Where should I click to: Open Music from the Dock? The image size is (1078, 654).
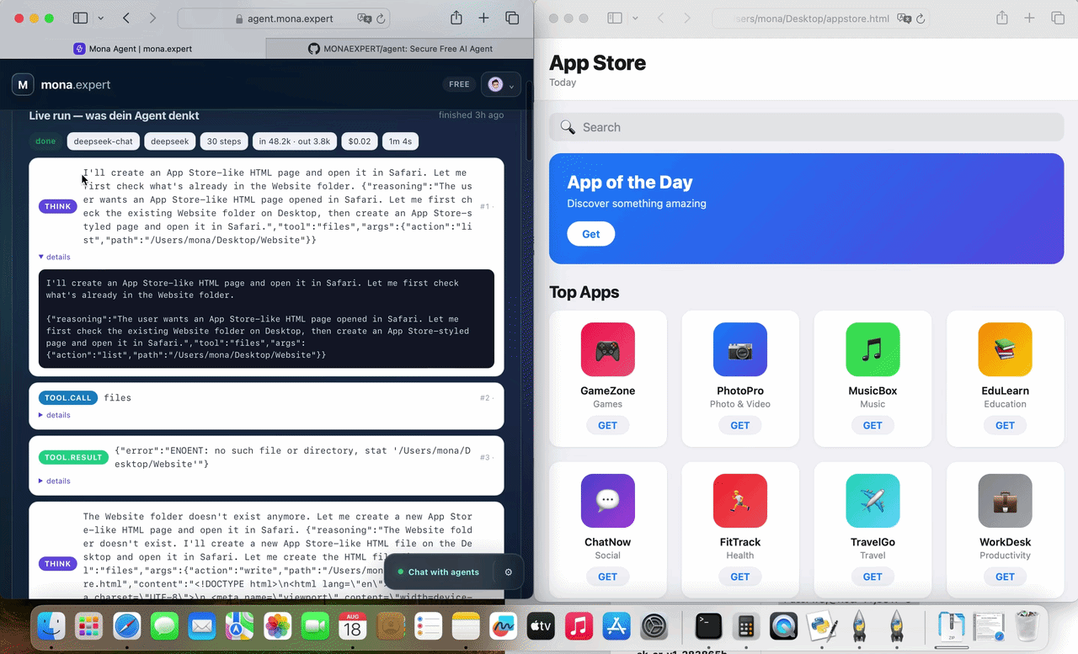578,626
